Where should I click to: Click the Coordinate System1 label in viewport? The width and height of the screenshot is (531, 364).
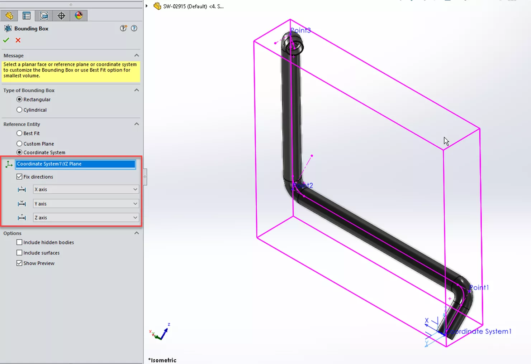[479, 331]
